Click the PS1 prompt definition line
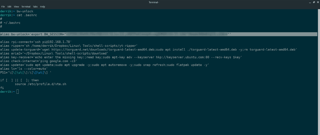Image resolution: width=320 pixels, height=135 pixels. [26, 72]
